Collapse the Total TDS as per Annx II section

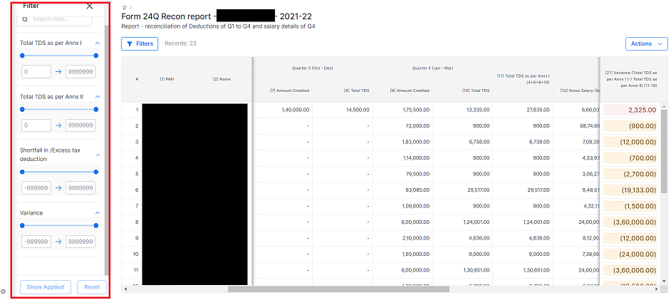pyautogui.click(x=98, y=97)
